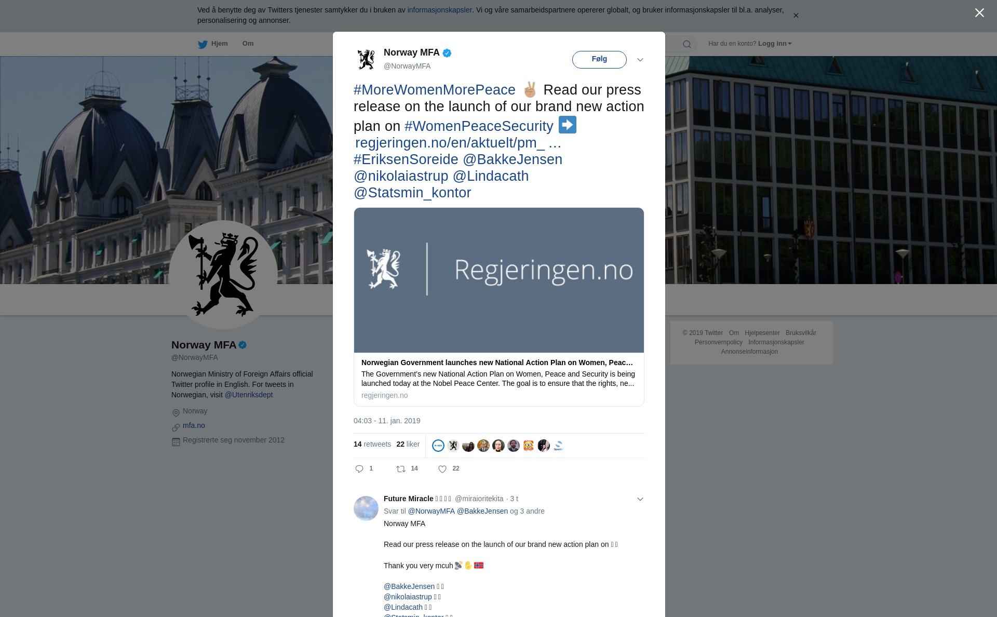Click the Twitter bird Hjem icon
Viewport: 997px width, 617px height.
click(203, 44)
